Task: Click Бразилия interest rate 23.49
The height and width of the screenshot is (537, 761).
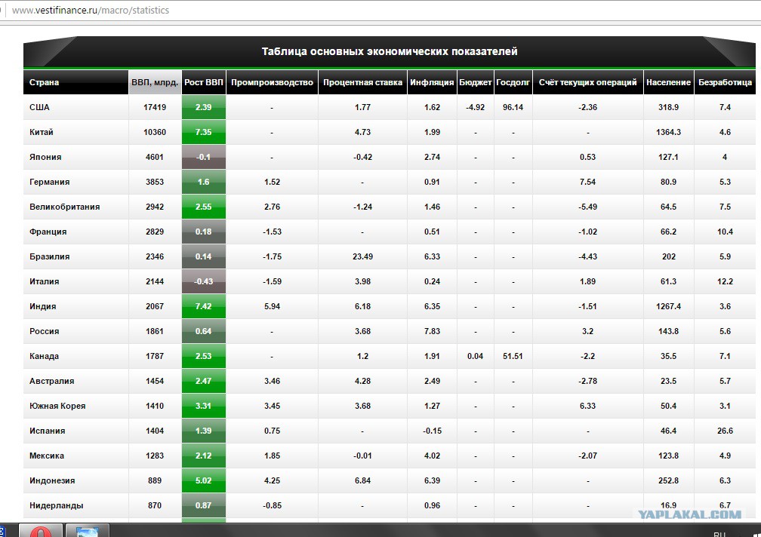Action: click(362, 256)
